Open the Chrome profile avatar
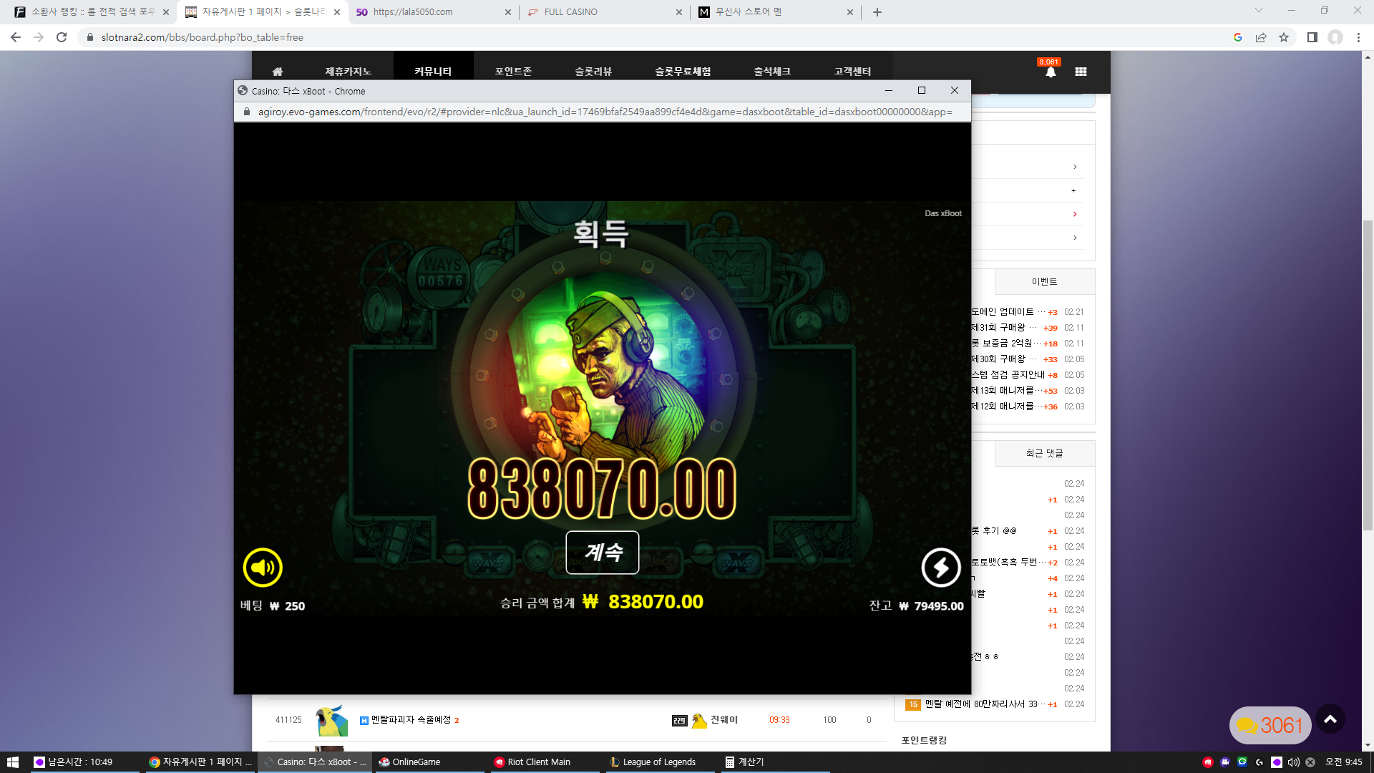Viewport: 1374px width, 773px height. click(1335, 37)
